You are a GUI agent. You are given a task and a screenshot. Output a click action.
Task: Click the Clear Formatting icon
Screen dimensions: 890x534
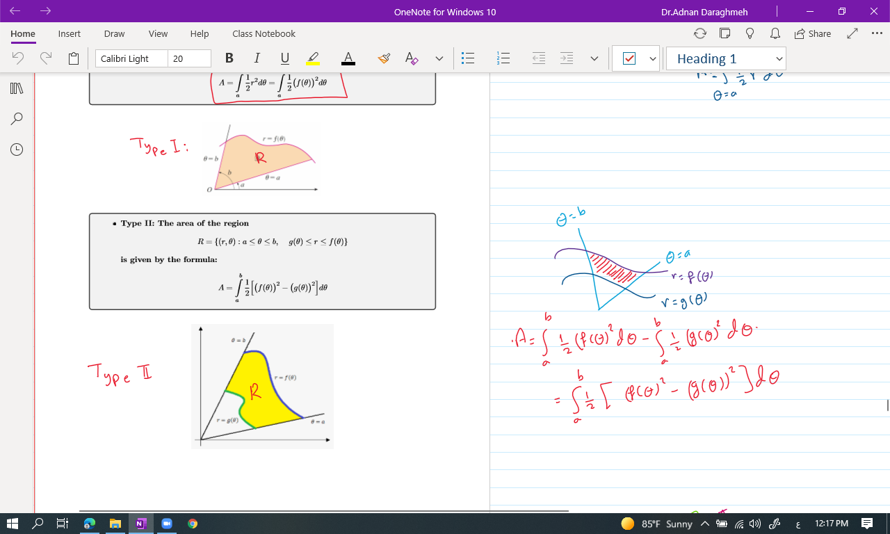click(x=412, y=58)
